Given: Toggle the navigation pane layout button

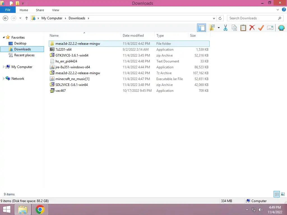Looking at the screenshot, I should point(202,28).
